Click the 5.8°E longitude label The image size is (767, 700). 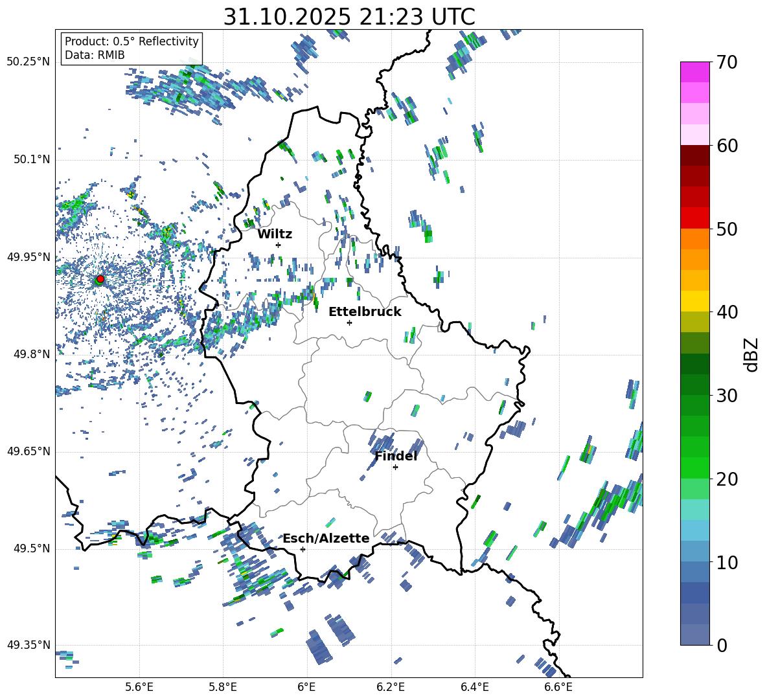(223, 687)
